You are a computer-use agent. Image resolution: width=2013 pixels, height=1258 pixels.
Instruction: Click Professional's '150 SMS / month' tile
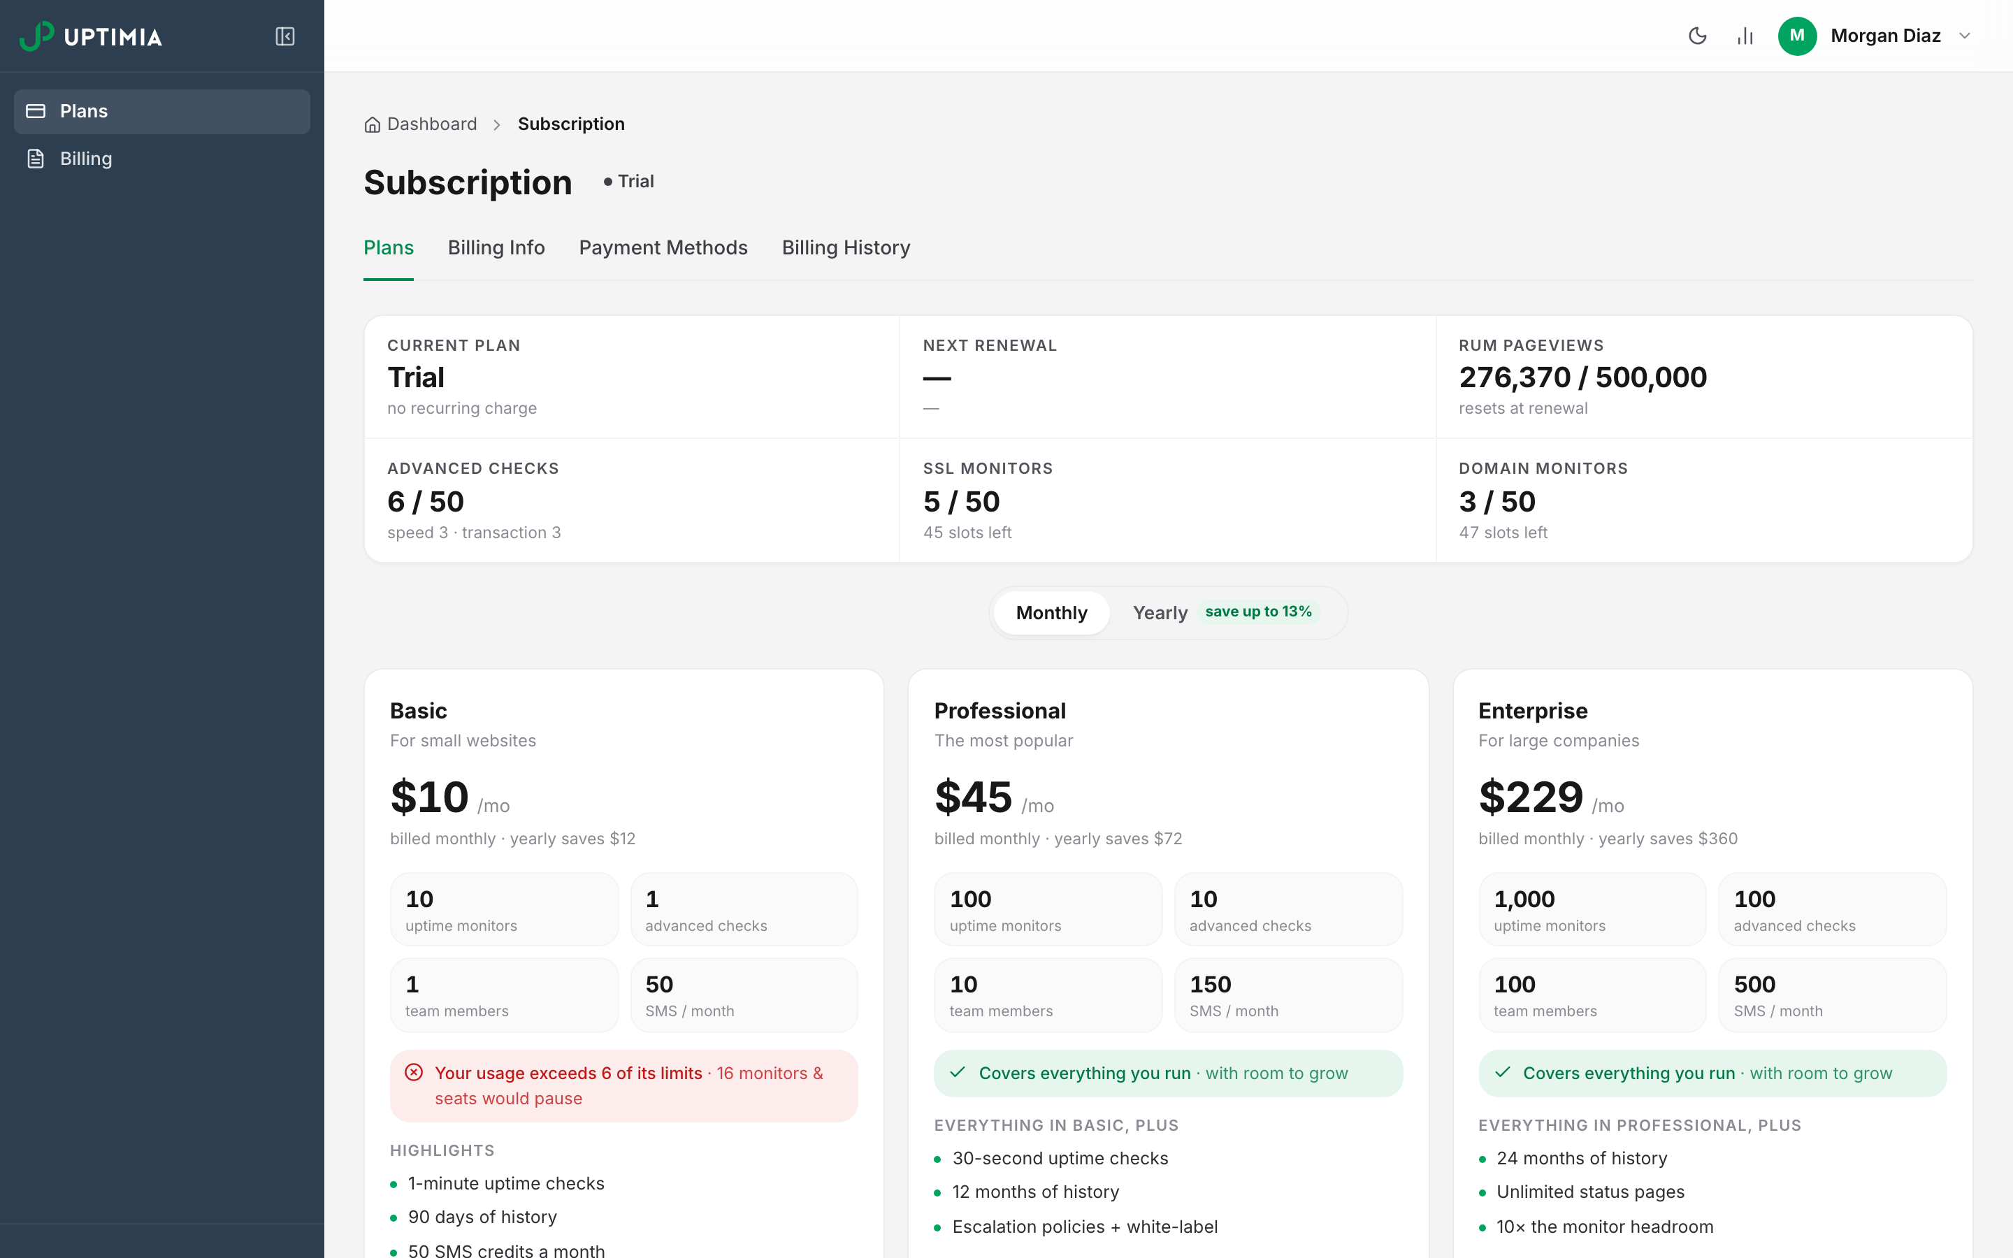(1287, 995)
